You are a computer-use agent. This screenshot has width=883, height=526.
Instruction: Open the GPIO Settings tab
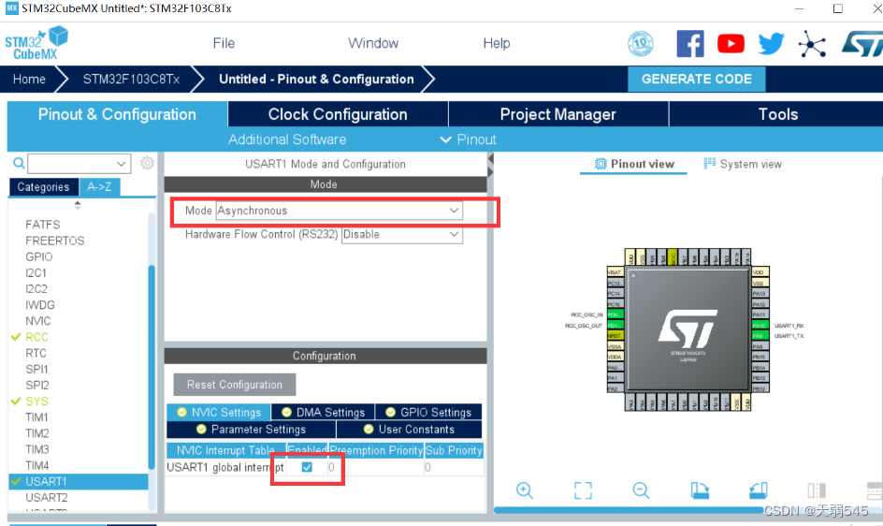(x=428, y=412)
